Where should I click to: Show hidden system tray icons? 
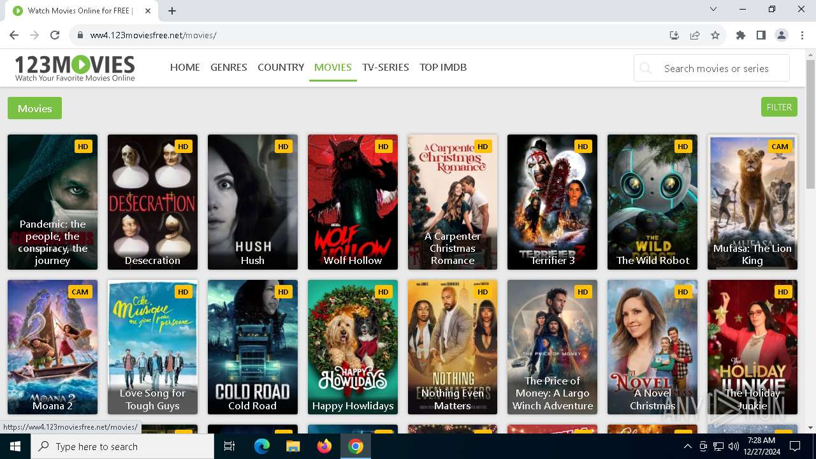pyautogui.click(x=687, y=446)
